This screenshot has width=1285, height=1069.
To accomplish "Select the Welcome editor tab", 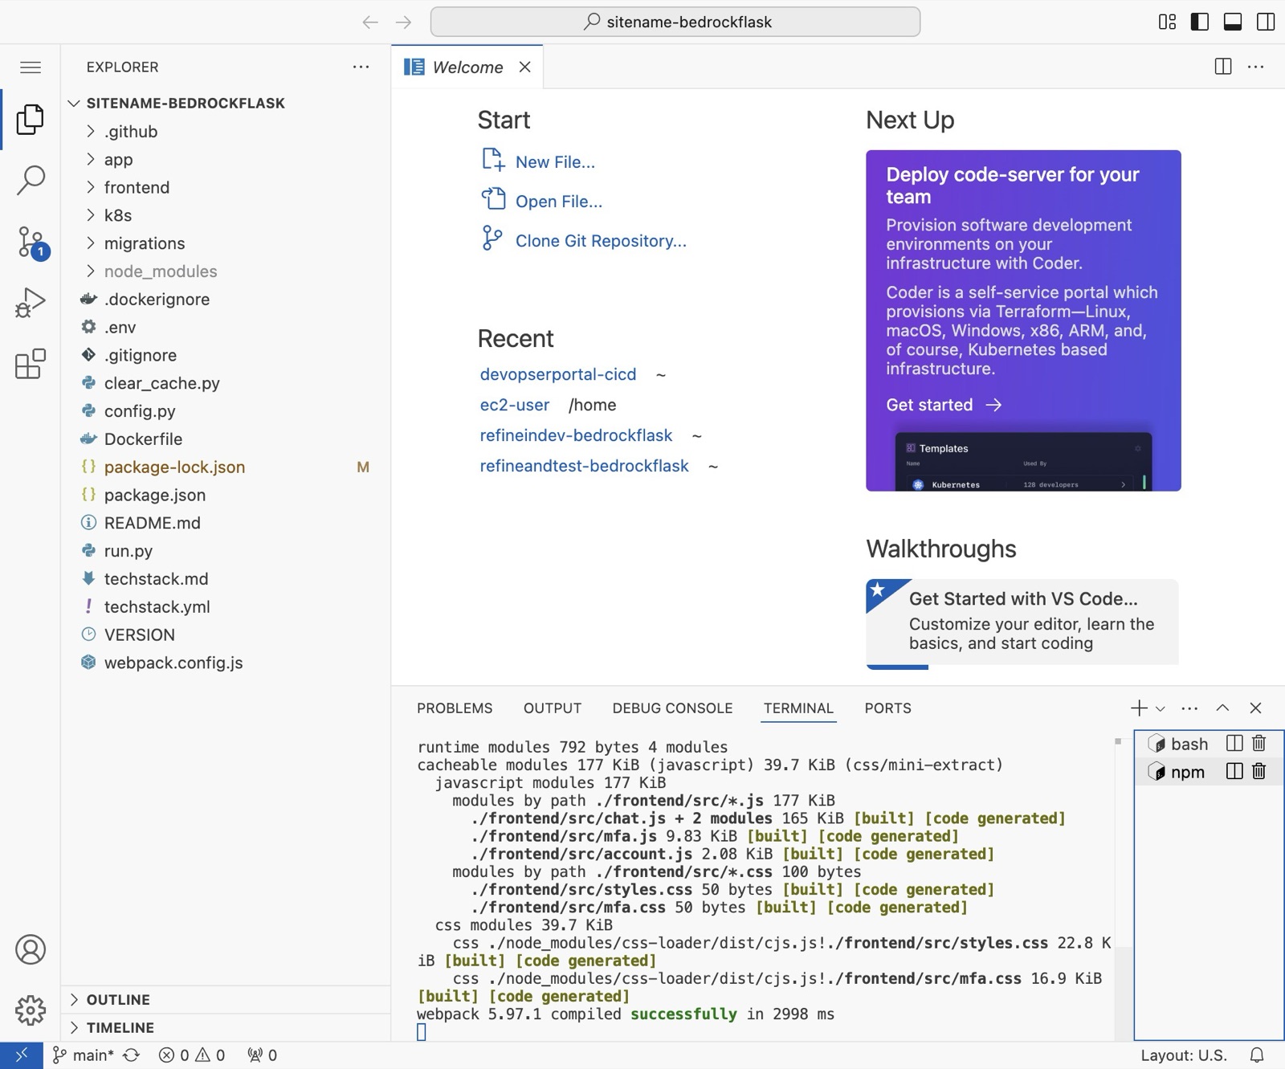I will pos(467,67).
